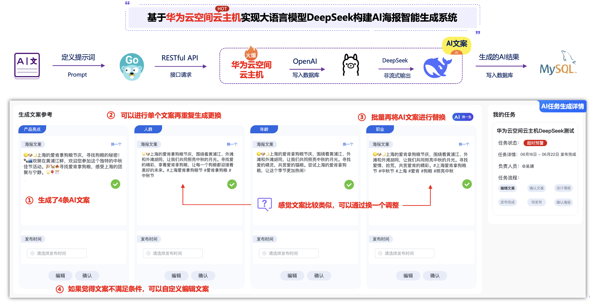590x305 pixels.
Task: Click the 海报文案 label in 产品亮点 card
Action: click(33, 144)
